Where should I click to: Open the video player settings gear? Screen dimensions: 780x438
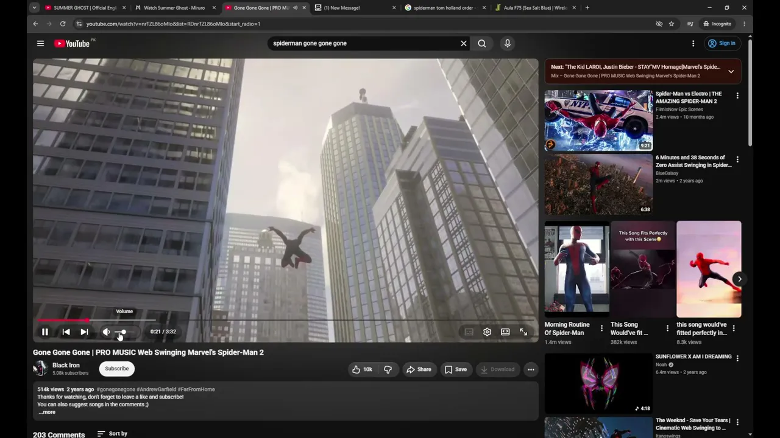click(487, 332)
